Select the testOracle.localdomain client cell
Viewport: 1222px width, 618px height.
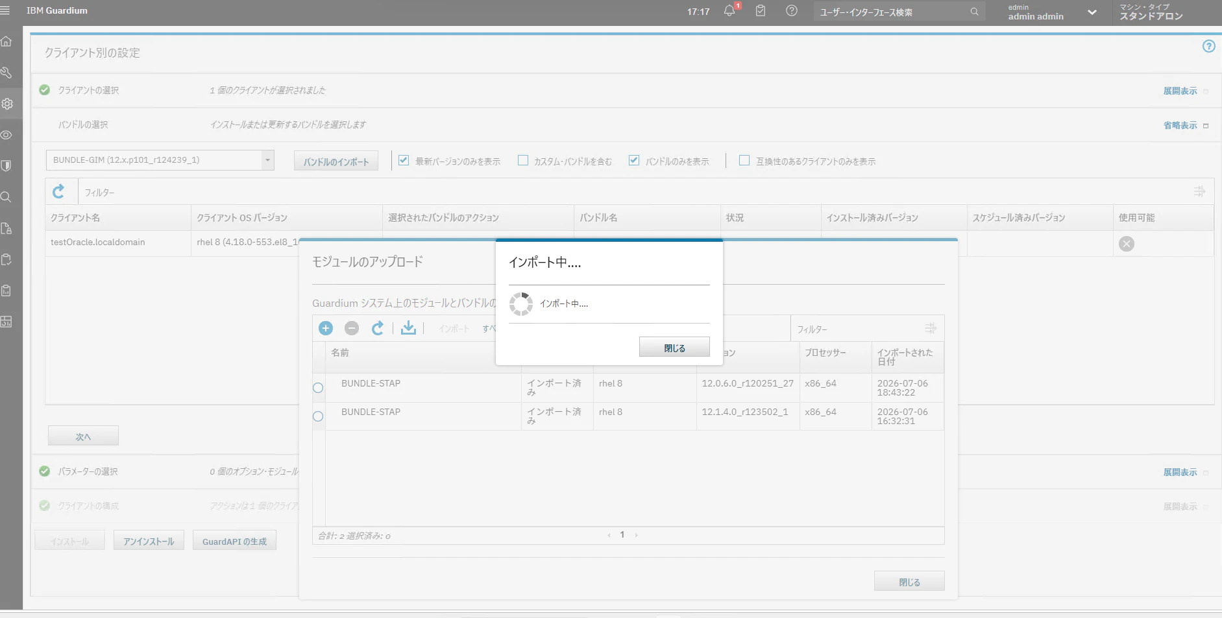pos(118,243)
